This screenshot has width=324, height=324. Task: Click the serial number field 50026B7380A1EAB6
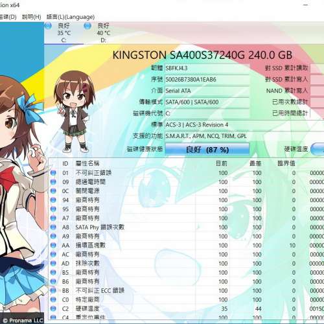tap(207, 80)
